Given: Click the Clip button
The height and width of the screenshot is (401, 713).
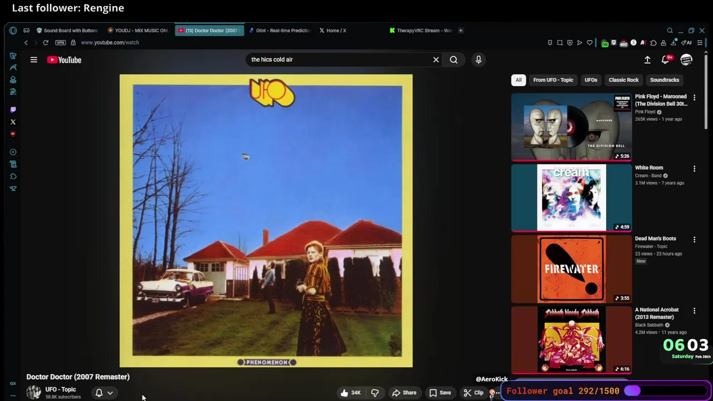Looking at the screenshot, I should (473, 393).
